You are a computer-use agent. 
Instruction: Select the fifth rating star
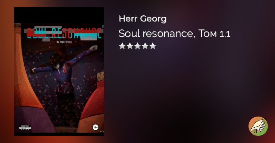(x=153, y=46)
